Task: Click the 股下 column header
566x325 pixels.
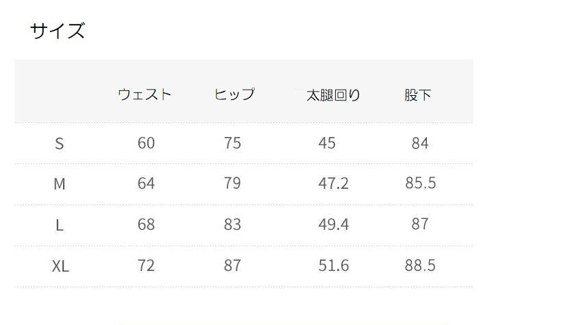Action: pyautogui.click(x=418, y=95)
